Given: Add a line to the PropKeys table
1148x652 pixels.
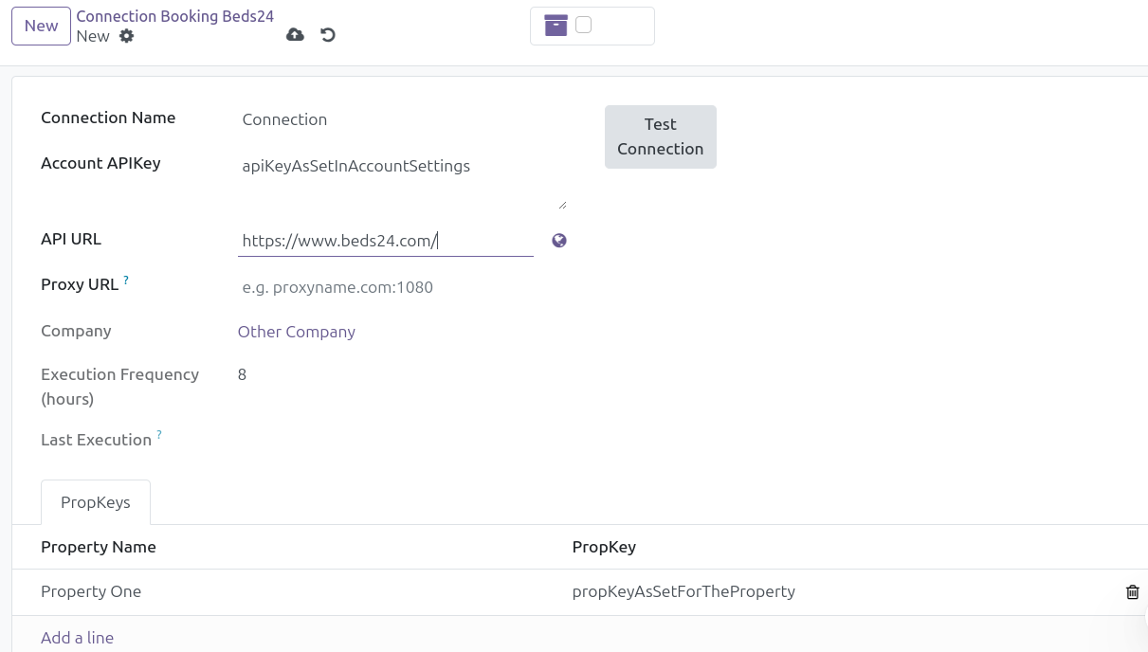Looking at the screenshot, I should pyautogui.click(x=78, y=638).
